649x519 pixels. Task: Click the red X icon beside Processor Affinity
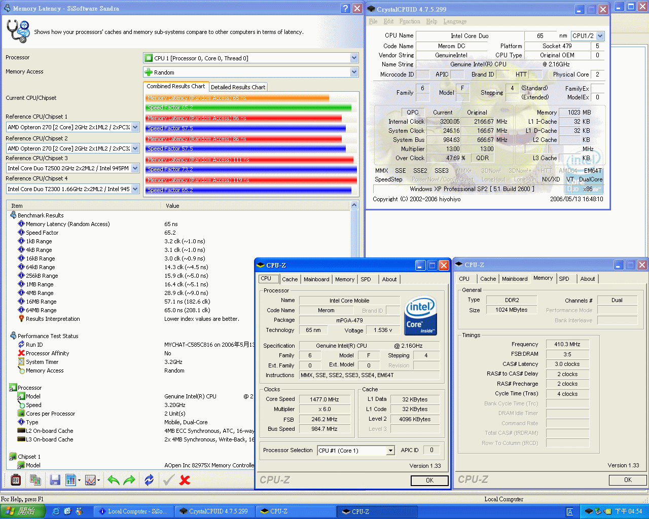point(21,353)
